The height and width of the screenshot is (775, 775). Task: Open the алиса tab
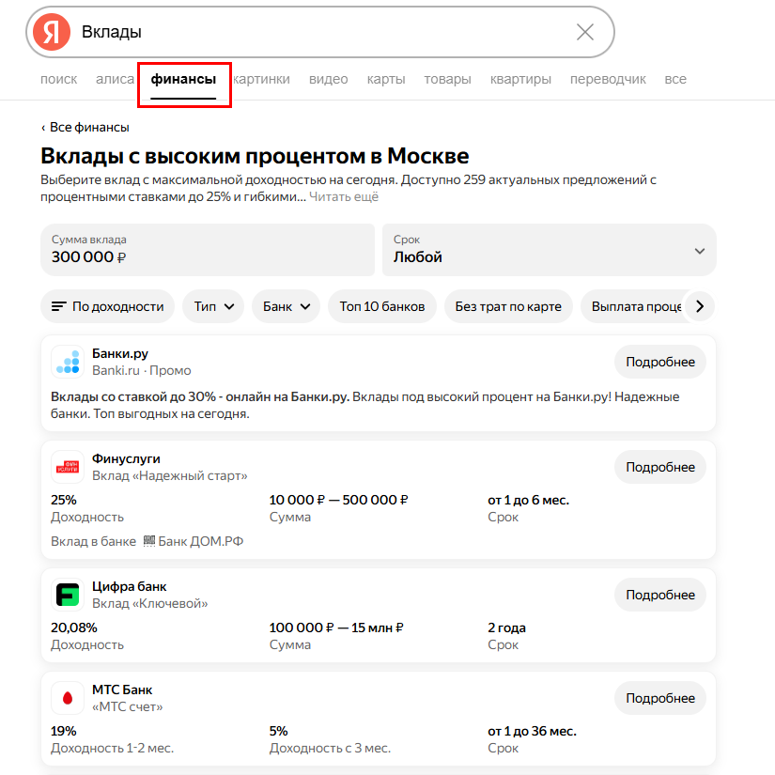click(115, 79)
